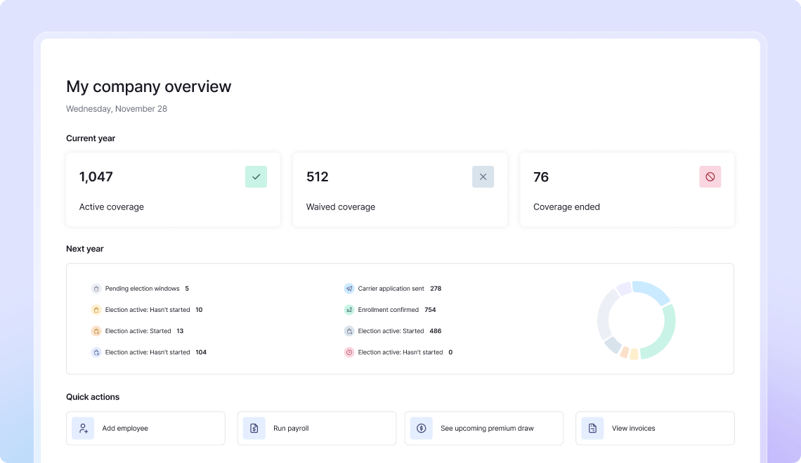Open the 1,047 Active coverage card
The width and height of the screenshot is (801, 463).
(173, 190)
